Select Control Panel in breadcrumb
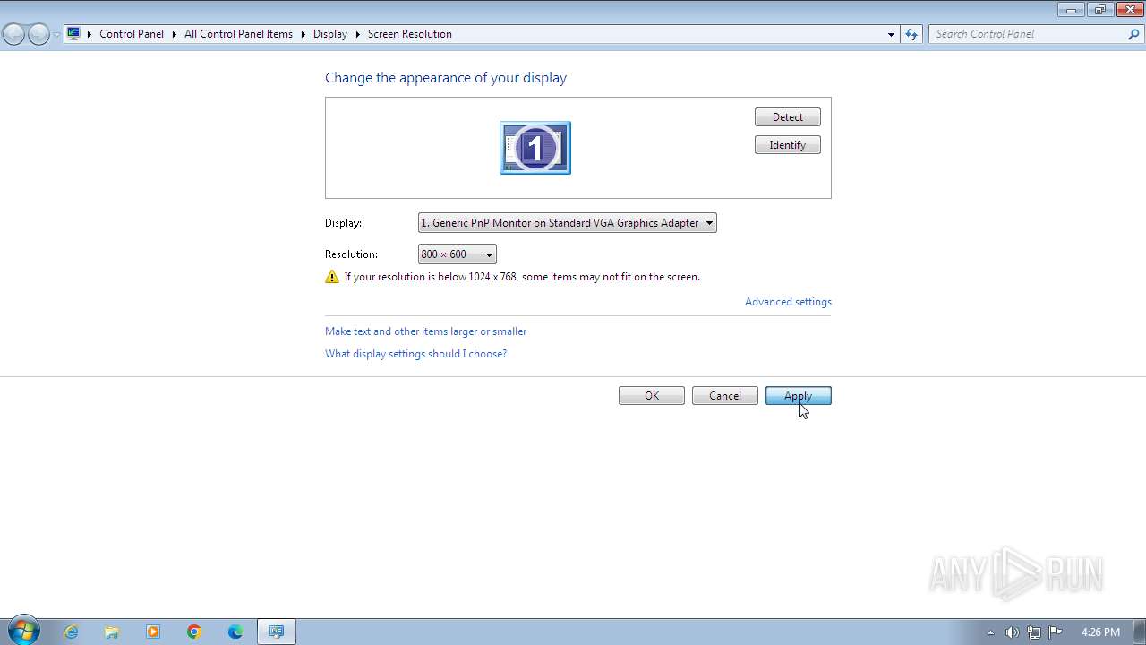Viewport: 1146px width, 645px height. click(132, 34)
